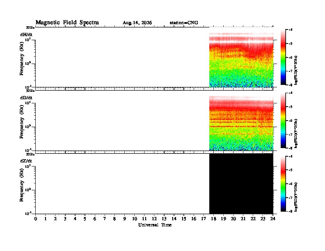Click hour tick label "13" on time axis
Viewport: 325px width, 251px height.
pyautogui.click(x=164, y=219)
